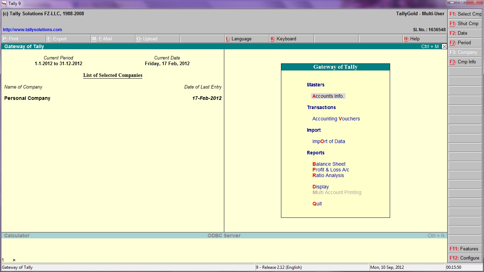Click the L: Language toolbar button
Viewport: 484px width, 272px height.
click(247, 39)
